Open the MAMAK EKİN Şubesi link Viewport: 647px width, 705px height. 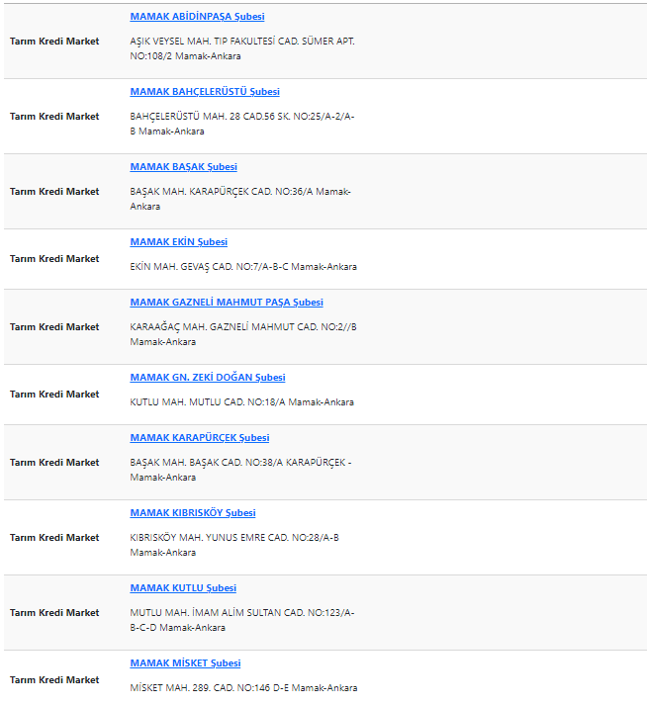pos(179,242)
